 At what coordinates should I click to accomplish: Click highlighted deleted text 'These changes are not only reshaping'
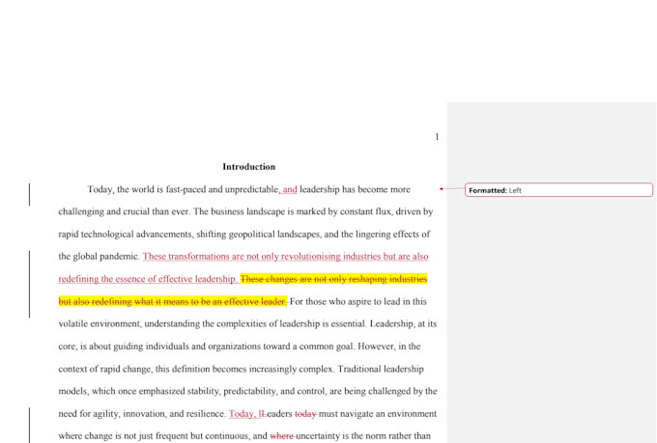[x=314, y=279]
